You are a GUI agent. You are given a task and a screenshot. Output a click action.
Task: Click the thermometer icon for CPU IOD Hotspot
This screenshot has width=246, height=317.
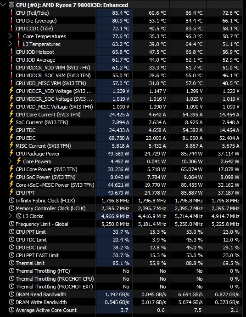(x=11, y=52)
